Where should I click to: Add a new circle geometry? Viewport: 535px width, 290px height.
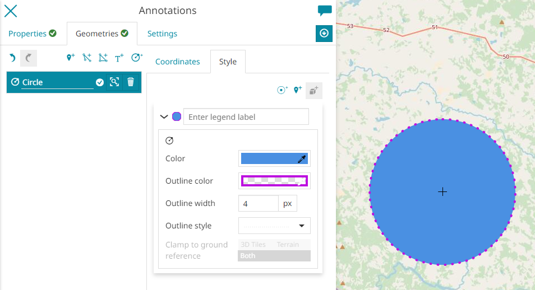[137, 58]
